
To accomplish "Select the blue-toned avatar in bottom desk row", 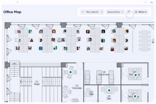I will (41, 48).
